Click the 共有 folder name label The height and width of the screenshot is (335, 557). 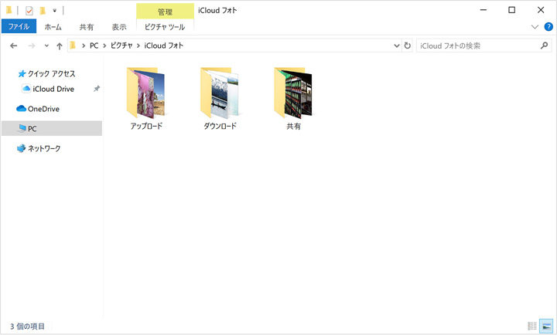(x=293, y=126)
